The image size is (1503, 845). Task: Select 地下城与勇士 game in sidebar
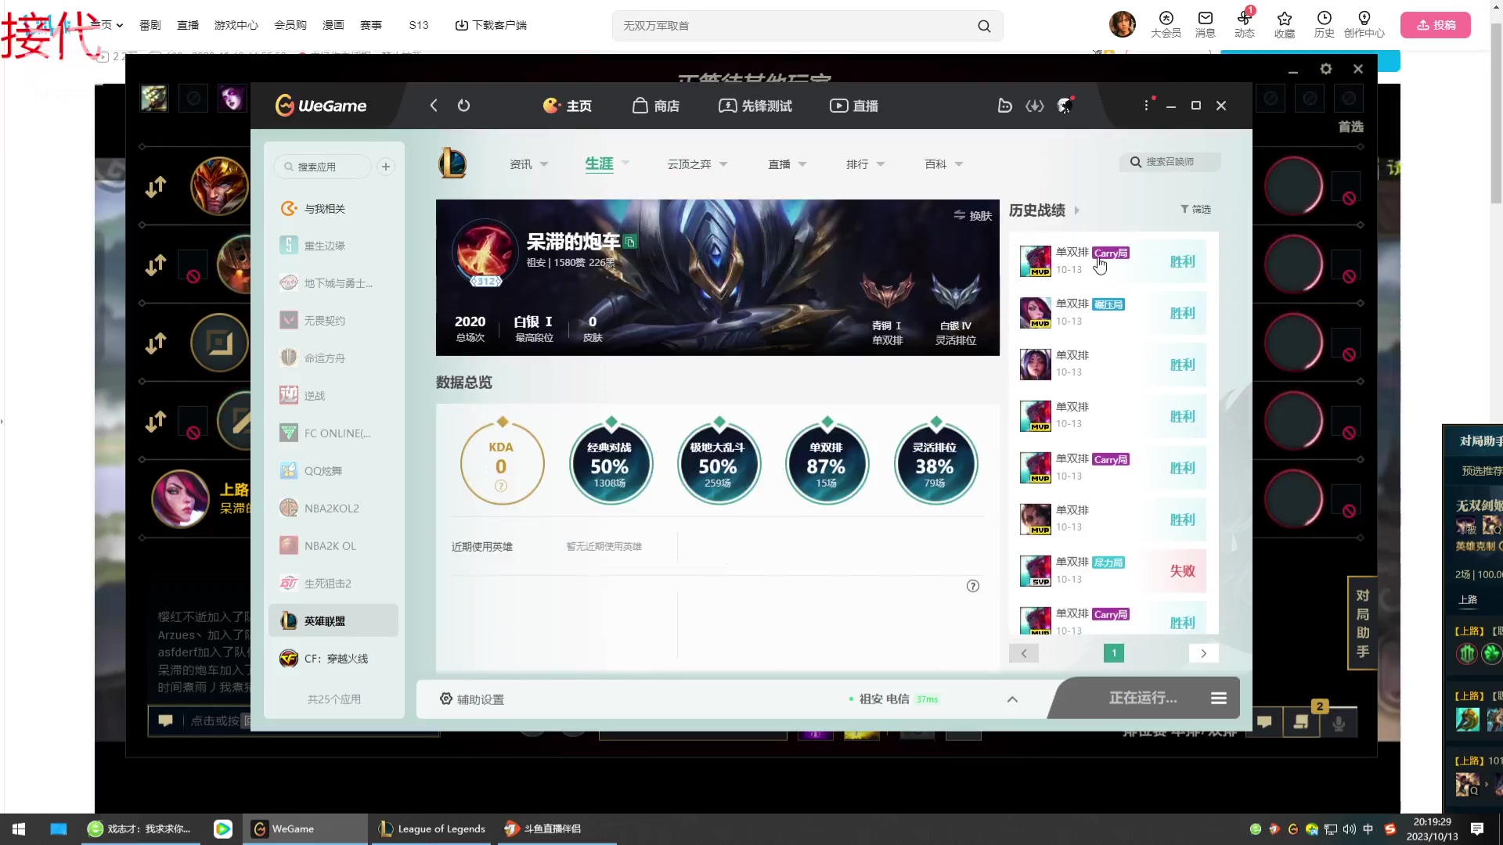pos(333,283)
